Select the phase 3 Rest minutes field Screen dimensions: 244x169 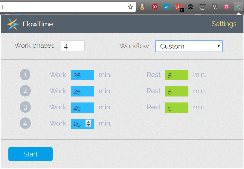coord(177,108)
